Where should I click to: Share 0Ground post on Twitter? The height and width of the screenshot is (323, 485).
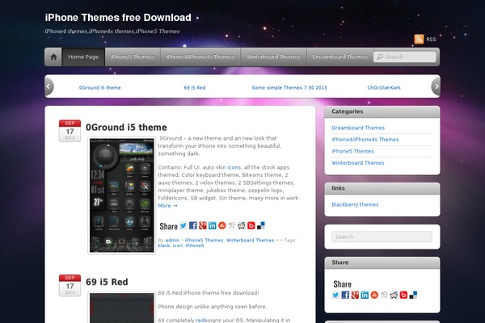pyautogui.click(x=183, y=225)
